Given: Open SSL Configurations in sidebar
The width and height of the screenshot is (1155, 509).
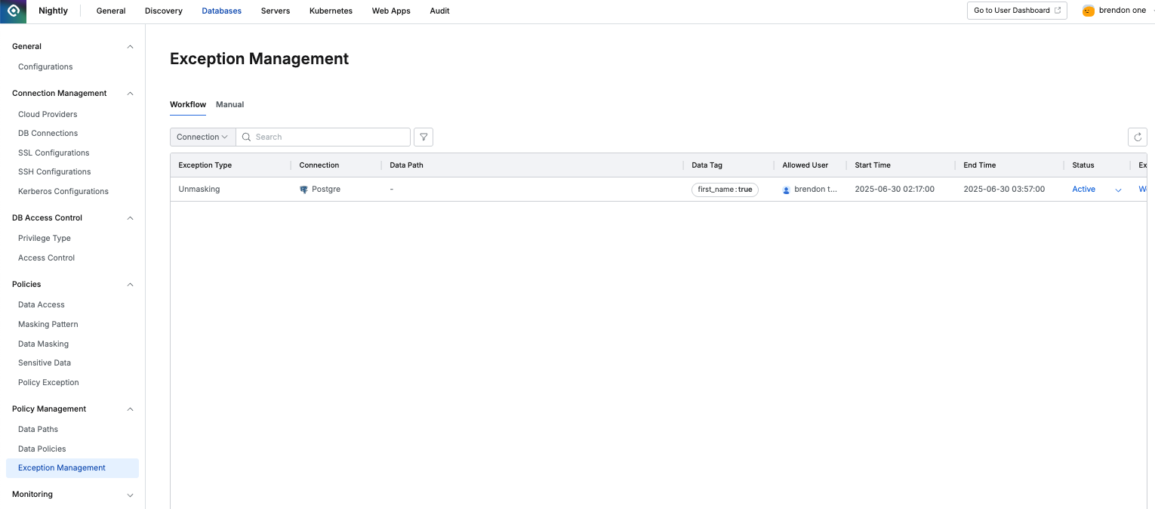Looking at the screenshot, I should (x=54, y=153).
